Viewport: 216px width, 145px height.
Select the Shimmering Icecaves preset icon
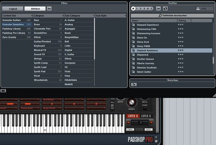point(133,33)
